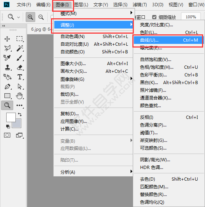The image size is (205, 207).
Task: Select the Paint Bucket tool
Action: [7, 77]
